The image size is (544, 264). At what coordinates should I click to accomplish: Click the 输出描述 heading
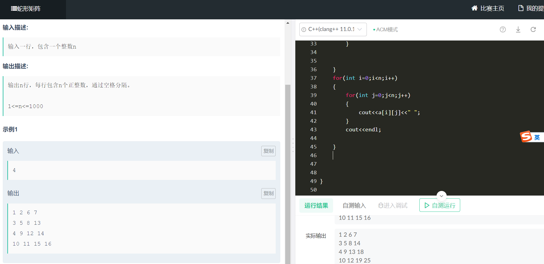click(15, 66)
